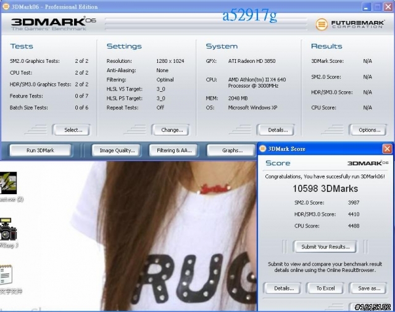This screenshot has height=312, width=395.
Task: Export score with To Excel button
Action: point(325,288)
